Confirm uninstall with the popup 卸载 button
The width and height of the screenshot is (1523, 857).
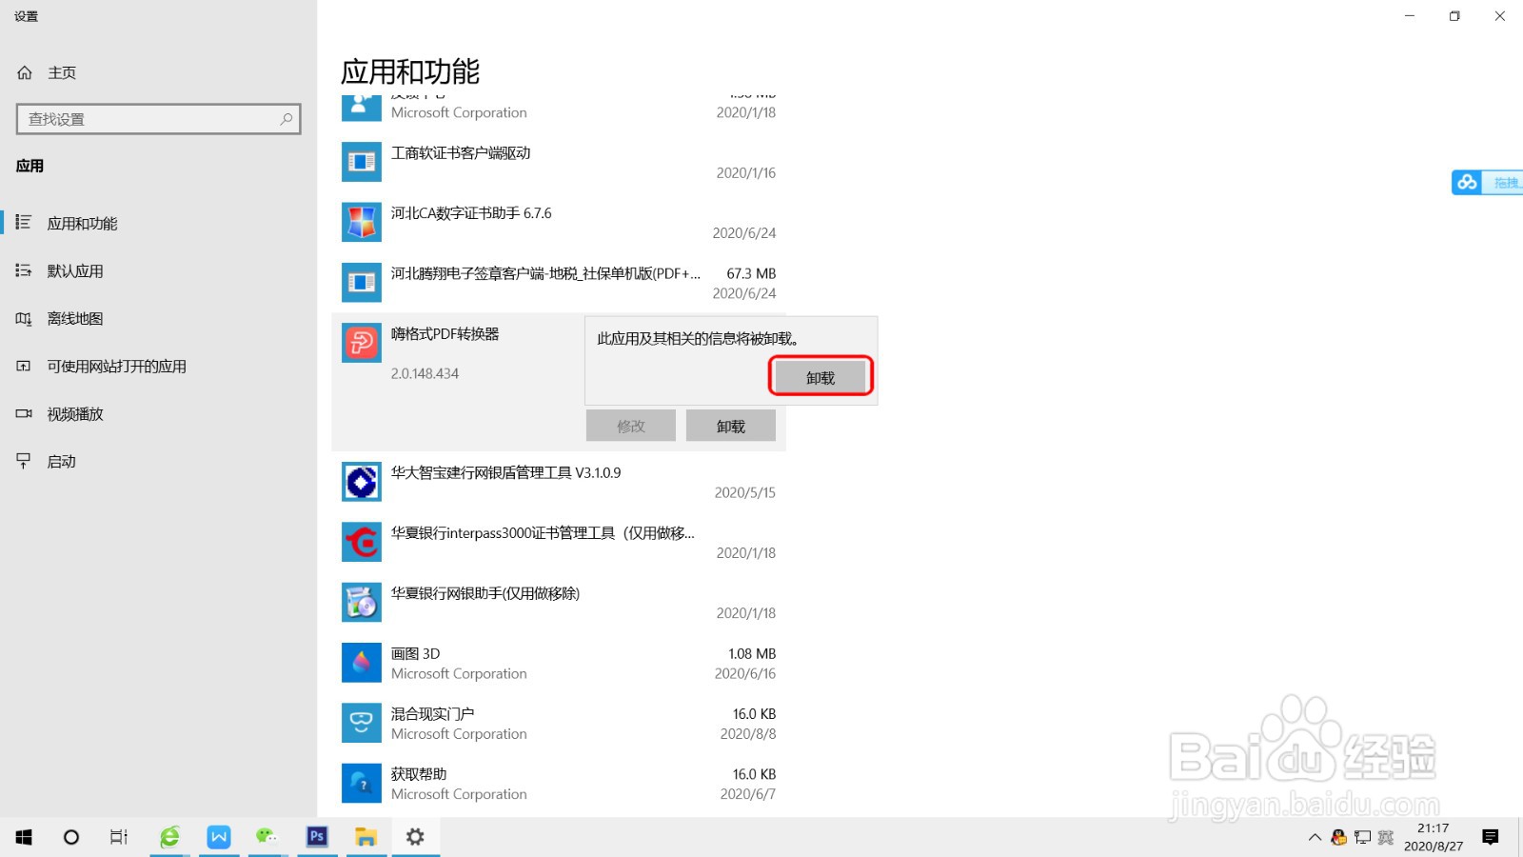pos(821,377)
